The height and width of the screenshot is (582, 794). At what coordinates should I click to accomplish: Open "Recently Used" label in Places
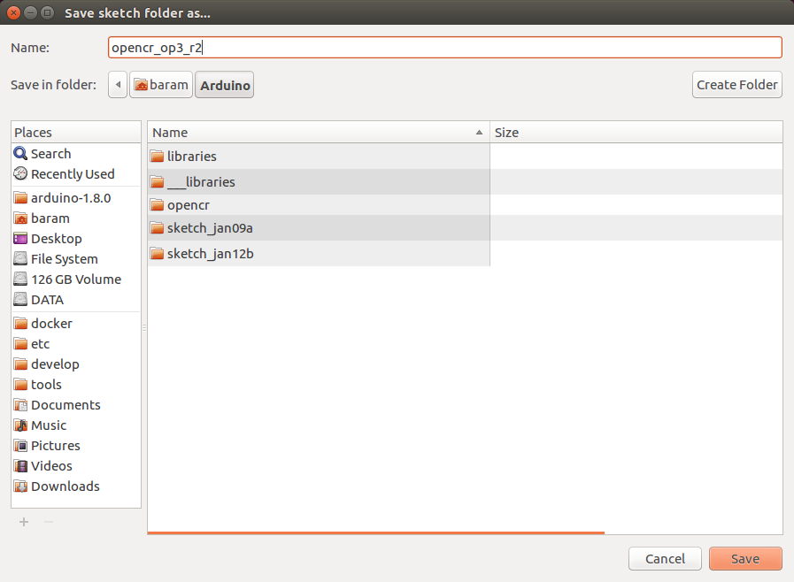click(x=73, y=174)
